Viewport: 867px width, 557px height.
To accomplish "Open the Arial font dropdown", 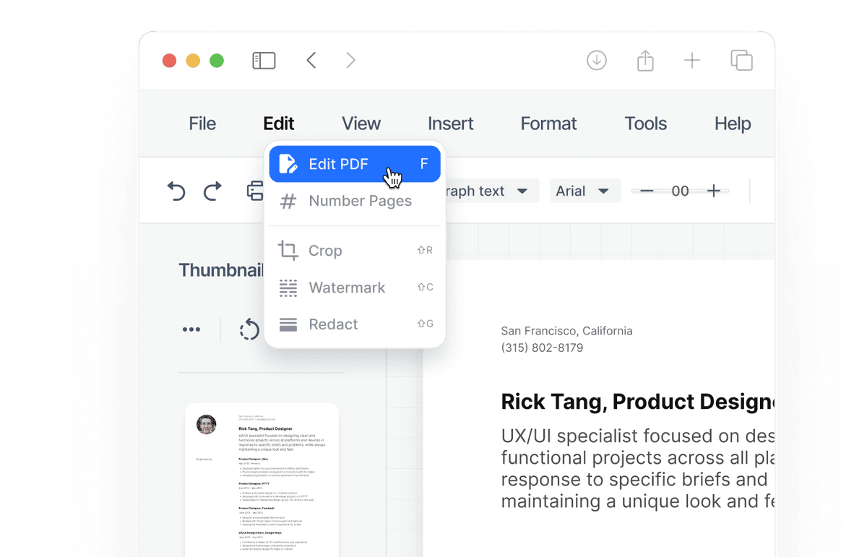I will coord(585,191).
